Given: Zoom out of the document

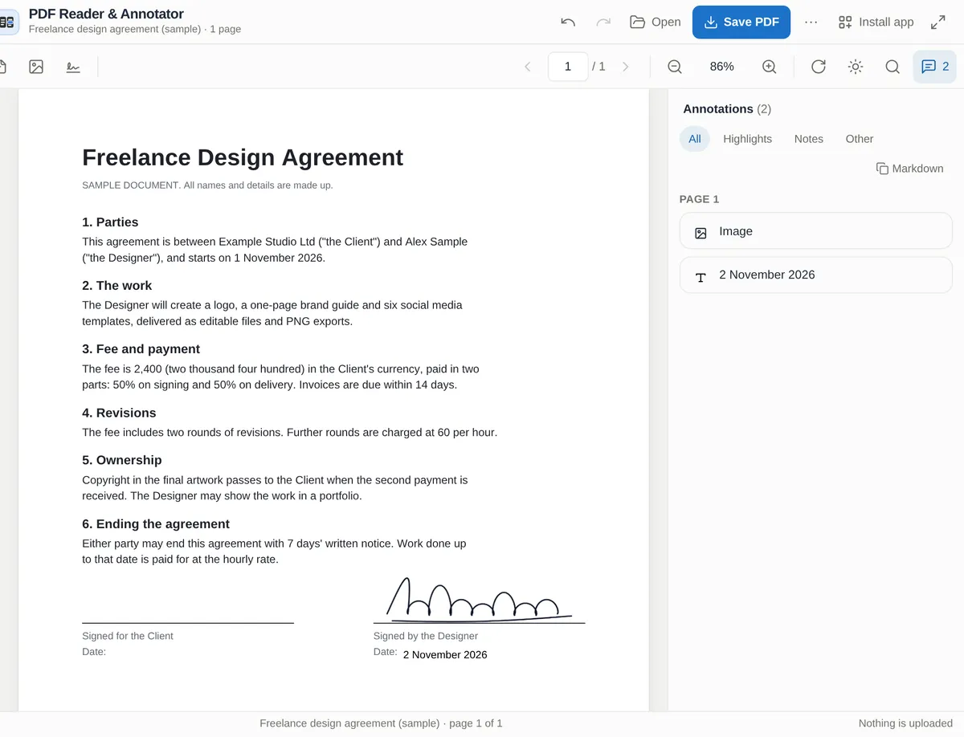Looking at the screenshot, I should point(675,67).
